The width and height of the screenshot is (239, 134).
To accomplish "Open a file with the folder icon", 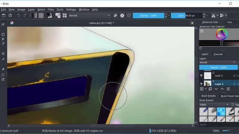I will pos(4,15).
